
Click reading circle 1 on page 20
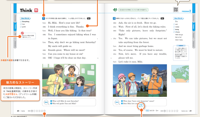(x=34, y=111)
